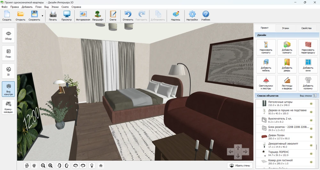Click the up arrow navigation button in viewport
320x170 pixels.
point(238,147)
